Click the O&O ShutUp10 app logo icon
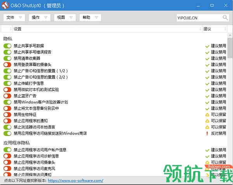Image resolution: width=233 pixels, height=185 pixels. (5, 5)
